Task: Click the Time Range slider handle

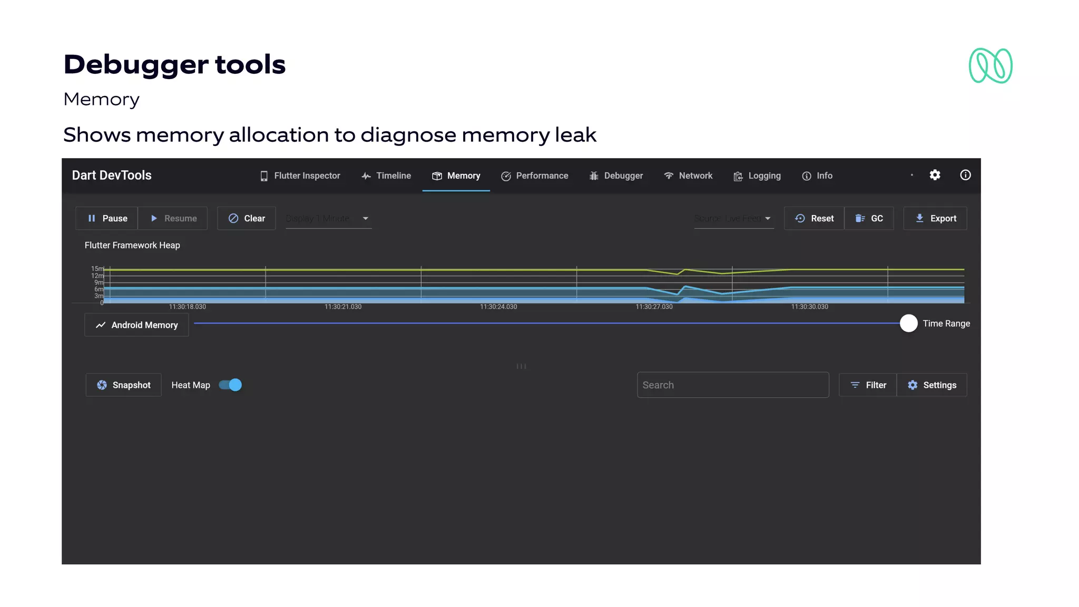Action: (908, 323)
